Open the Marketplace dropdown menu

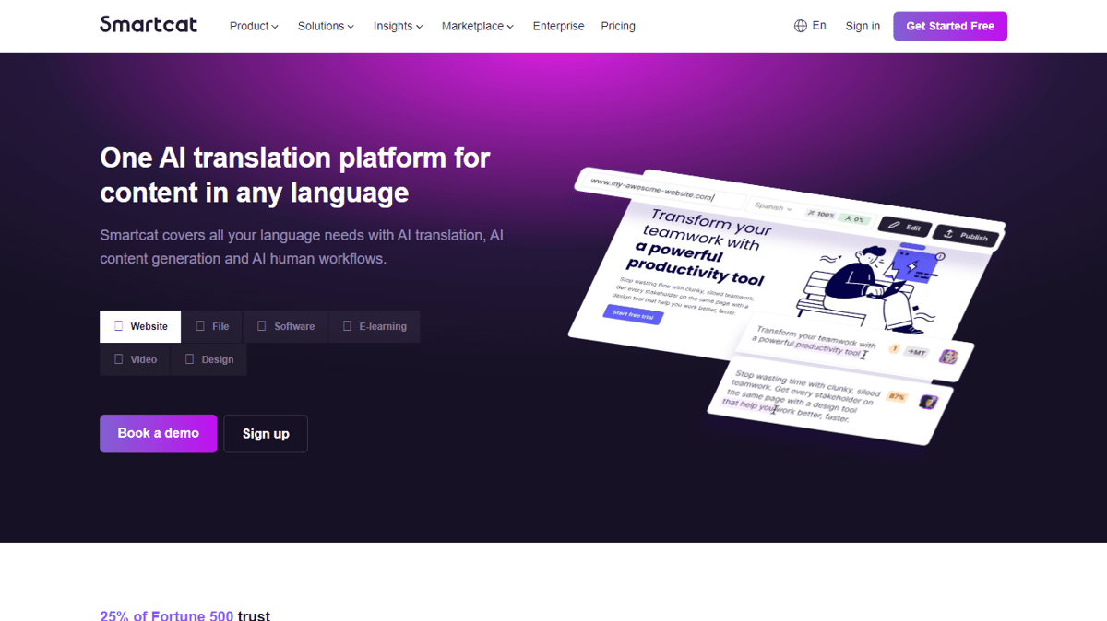[478, 26]
